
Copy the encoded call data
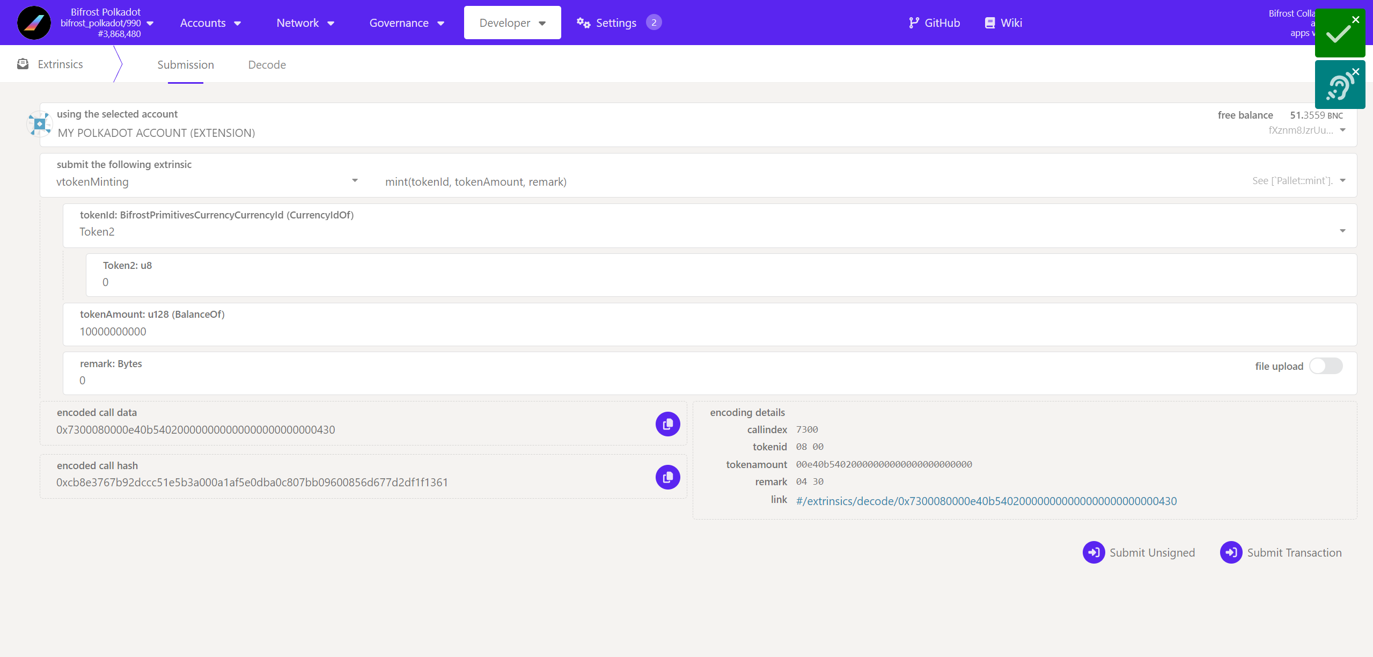pyautogui.click(x=667, y=424)
